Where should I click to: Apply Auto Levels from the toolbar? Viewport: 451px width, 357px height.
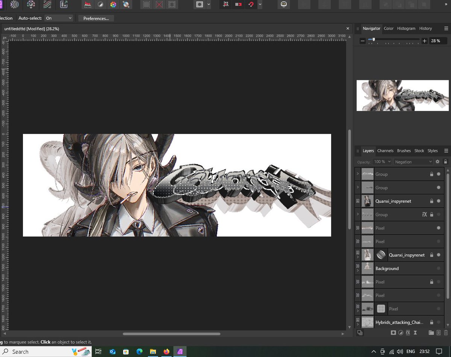coord(88,5)
